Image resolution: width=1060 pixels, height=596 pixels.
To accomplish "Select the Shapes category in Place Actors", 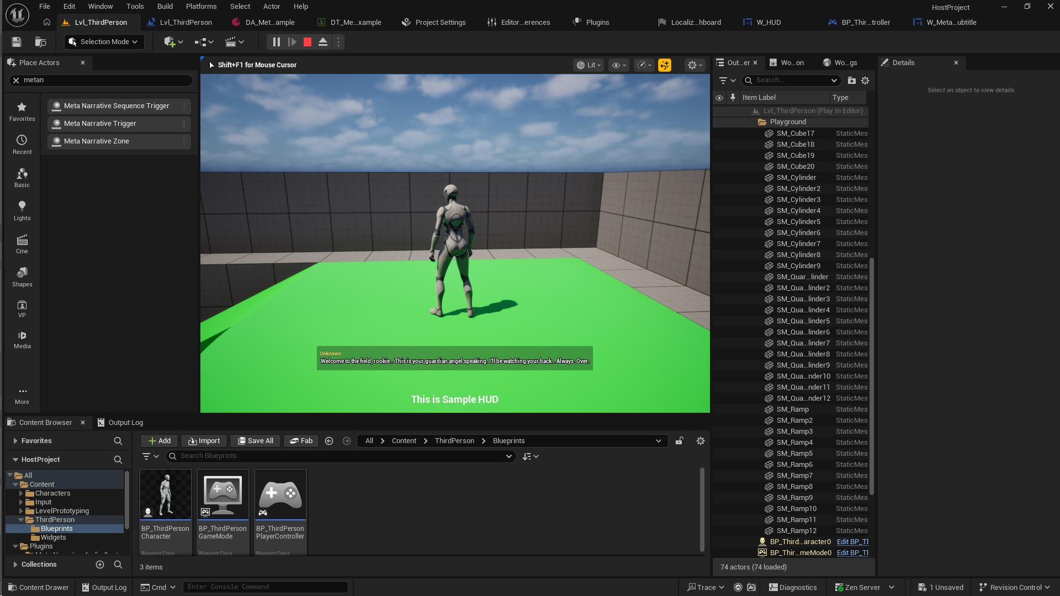I will pyautogui.click(x=22, y=276).
